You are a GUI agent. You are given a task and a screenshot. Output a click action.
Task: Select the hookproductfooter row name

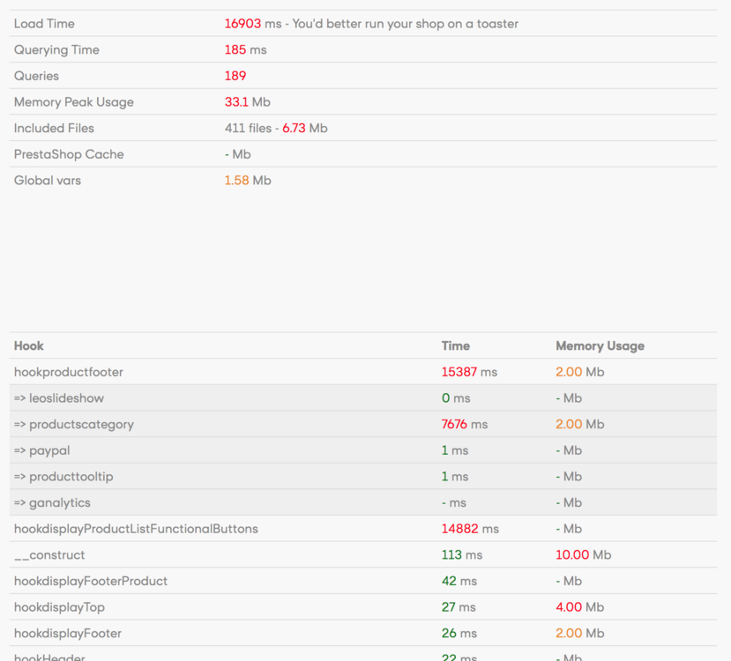69,372
